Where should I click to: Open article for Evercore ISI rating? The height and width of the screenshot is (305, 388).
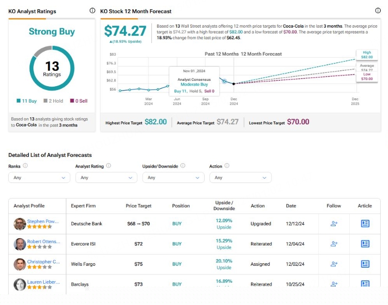coord(365,244)
